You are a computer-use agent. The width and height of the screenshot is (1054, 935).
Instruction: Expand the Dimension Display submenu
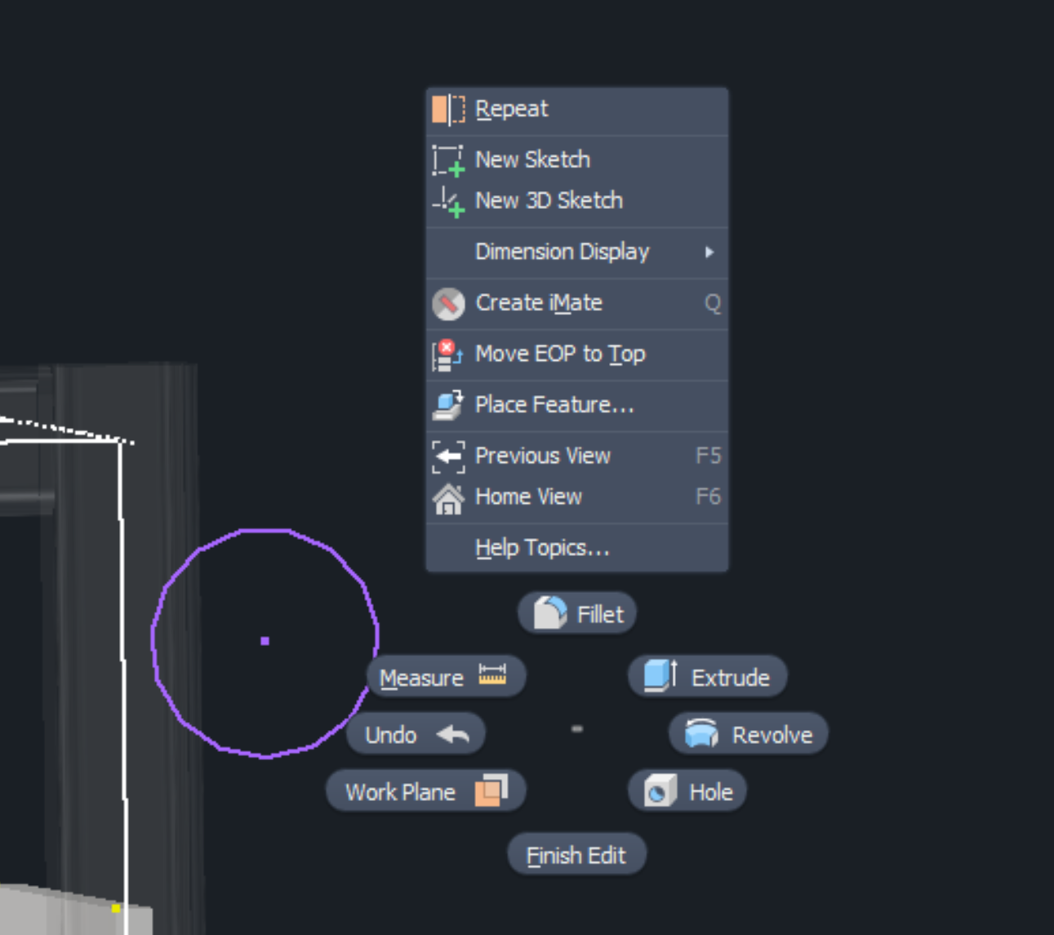[x=562, y=252]
